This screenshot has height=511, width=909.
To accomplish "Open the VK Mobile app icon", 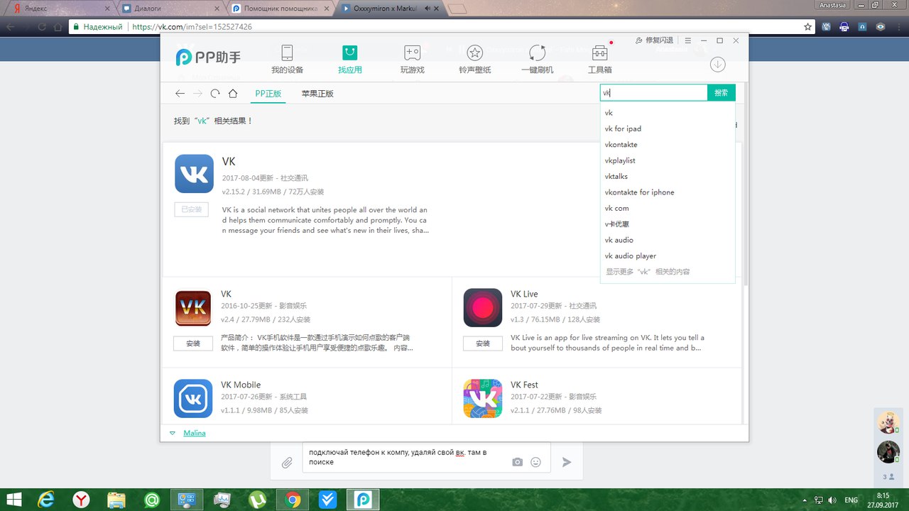I will click(x=193, y=399).
